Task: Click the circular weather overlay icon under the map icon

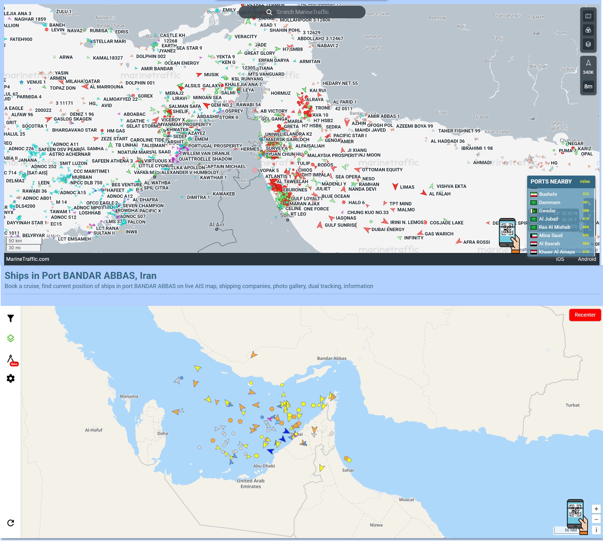Action: click(x=588, y=30)
